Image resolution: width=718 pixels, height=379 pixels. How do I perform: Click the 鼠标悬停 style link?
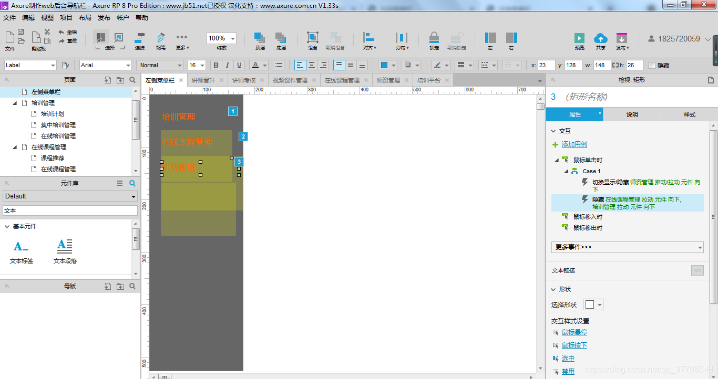tap(575, 332)
